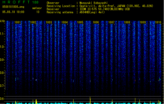
Task: Jump to the 1009 time marker
Action: click(x=143, y=22)
